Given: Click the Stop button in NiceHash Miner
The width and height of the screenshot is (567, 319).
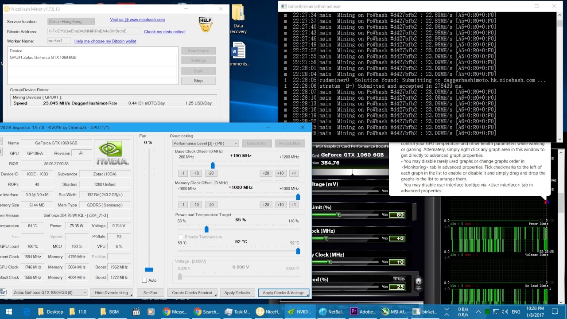Looking at the screenshot, I should [198, 81].
